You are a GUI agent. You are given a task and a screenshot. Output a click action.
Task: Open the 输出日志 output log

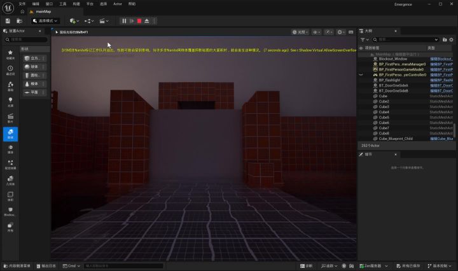click(46, 266)
